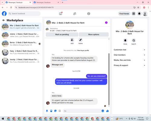Switch to second Messenger | Facebook tab
151x121 pixels.
coord(46,2)
